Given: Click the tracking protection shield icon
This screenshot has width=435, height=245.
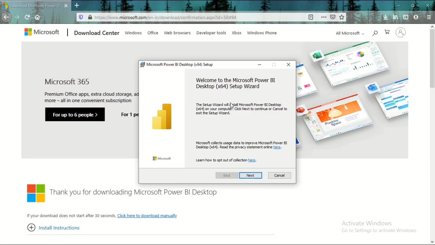Looking at the screenshot, I should [x=81, y=17].
